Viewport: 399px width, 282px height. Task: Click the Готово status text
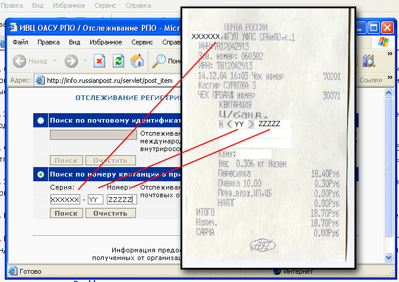tap(30, 271)
